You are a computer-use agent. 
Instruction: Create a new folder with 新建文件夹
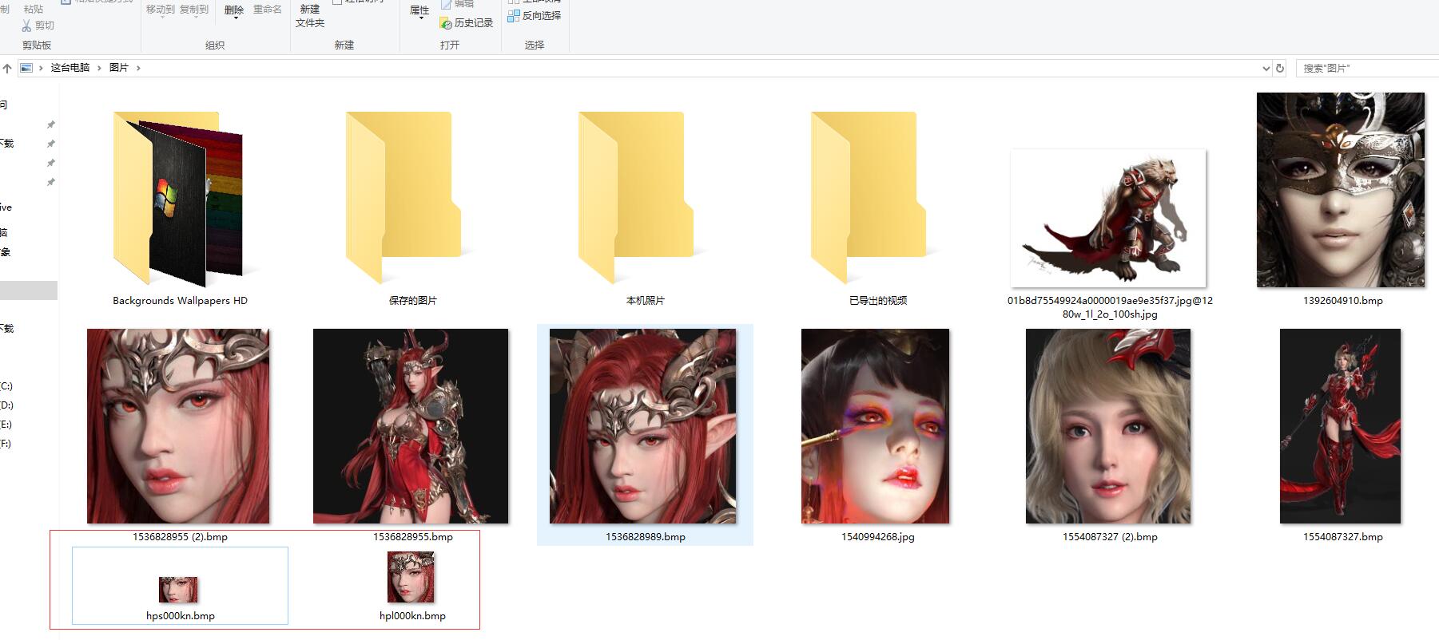click(310, 15)
